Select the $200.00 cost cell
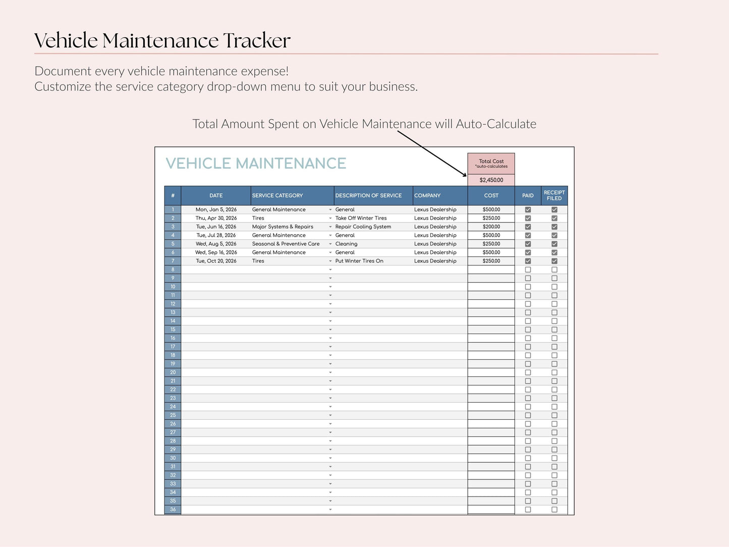This screenshot has height=547, width=729. pos(491,227)
